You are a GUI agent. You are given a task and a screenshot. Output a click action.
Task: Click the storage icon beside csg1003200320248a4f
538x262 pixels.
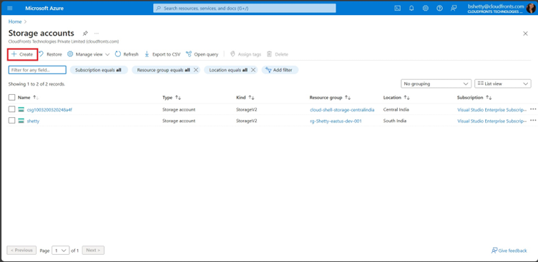[x=21, y=110]
